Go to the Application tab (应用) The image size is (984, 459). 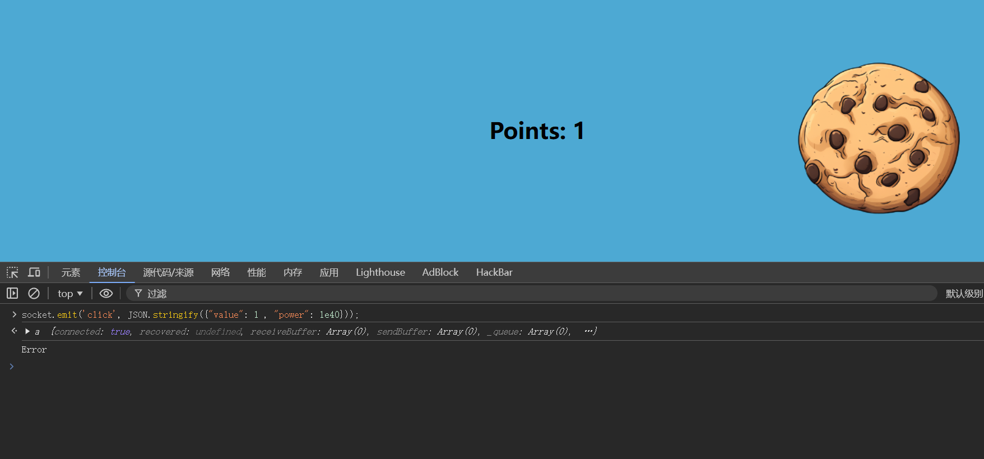329,272
